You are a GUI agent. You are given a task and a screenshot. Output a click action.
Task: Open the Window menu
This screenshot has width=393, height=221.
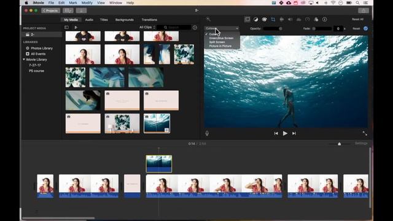(x=115, y=2)
